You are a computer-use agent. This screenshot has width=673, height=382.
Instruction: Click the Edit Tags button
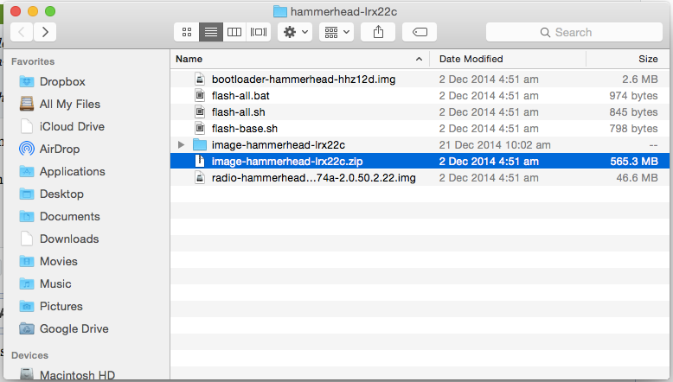pos(420,32)
